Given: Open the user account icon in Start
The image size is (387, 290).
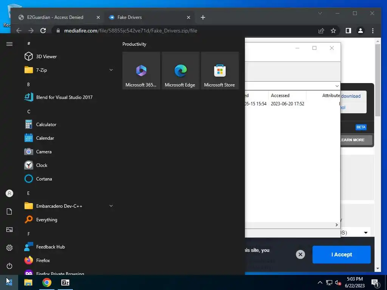Looking at the screenshot, I should point(9,193).
